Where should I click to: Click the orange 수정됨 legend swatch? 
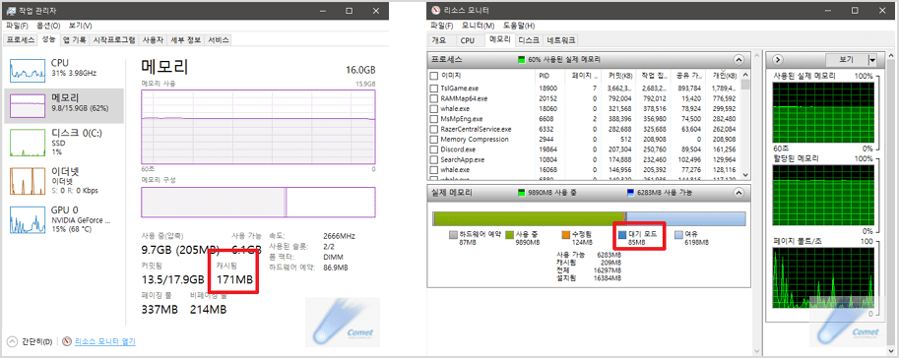[565, 234]
